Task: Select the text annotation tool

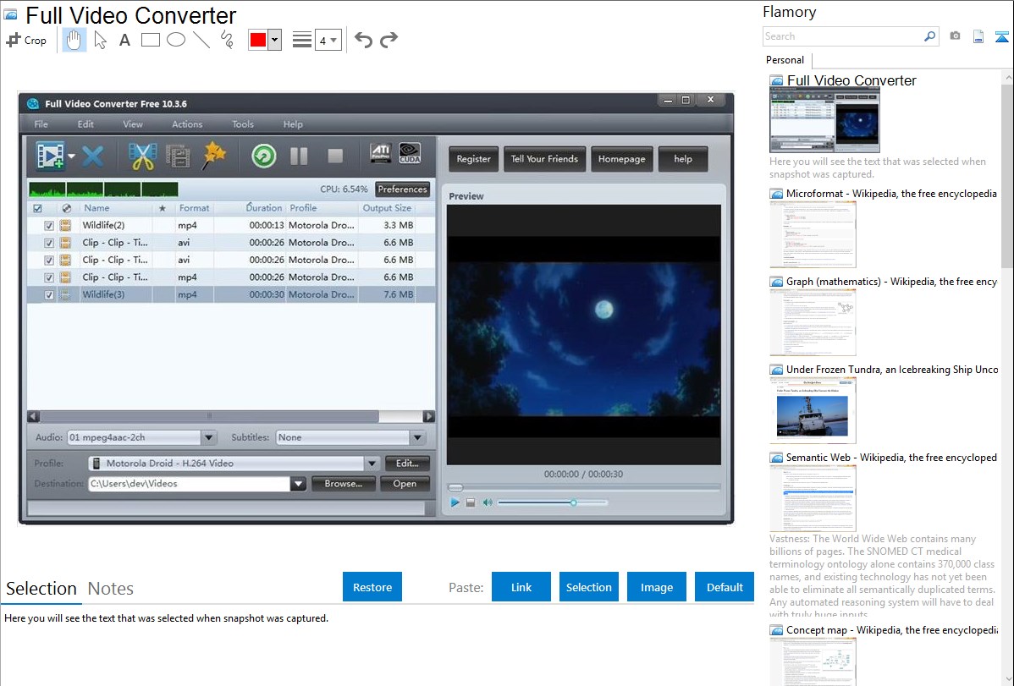Action: pyautogui.click(x=124, y=40)
